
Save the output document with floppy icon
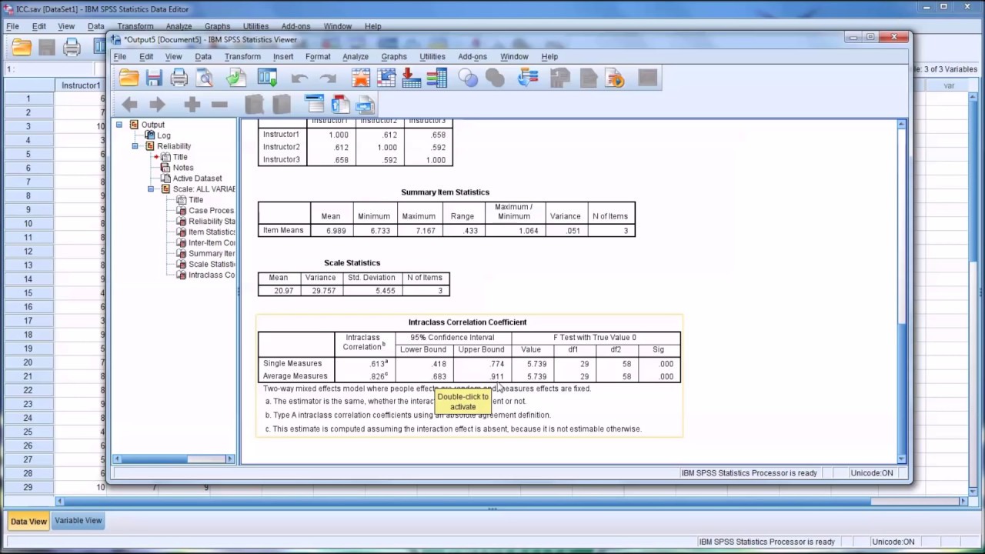tap(154, 78)
